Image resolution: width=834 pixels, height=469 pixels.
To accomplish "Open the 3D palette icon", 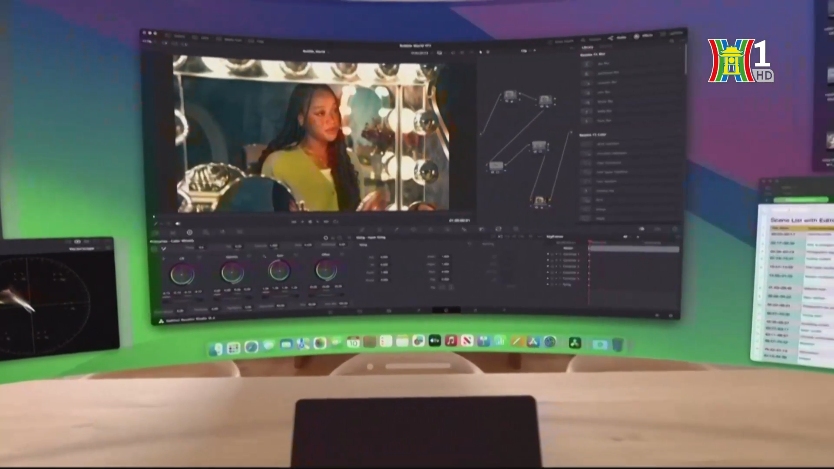I will coord(516,229).
